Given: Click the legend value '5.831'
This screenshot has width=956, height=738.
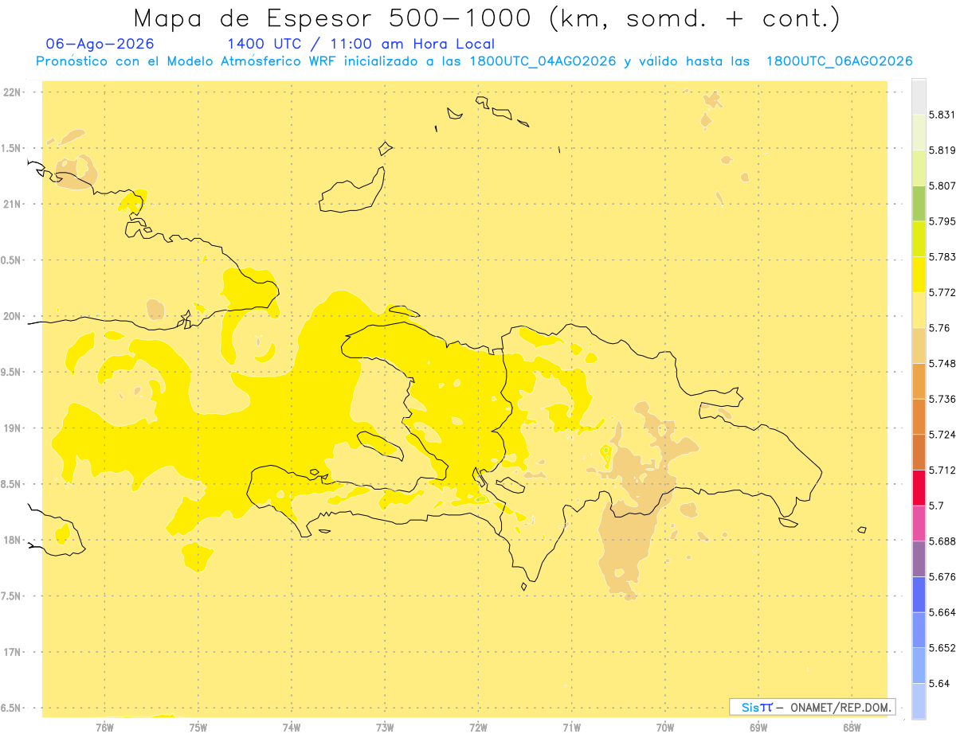Looking at the screenshot, I should click(x=942, y=115).
